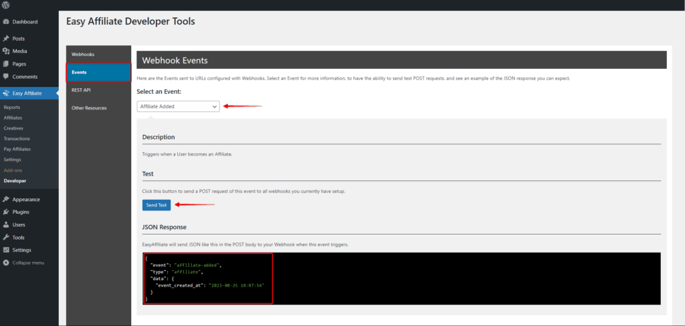Open the Transactions submenu link
Screen dimensions: 685x326
tap(16, 138)
